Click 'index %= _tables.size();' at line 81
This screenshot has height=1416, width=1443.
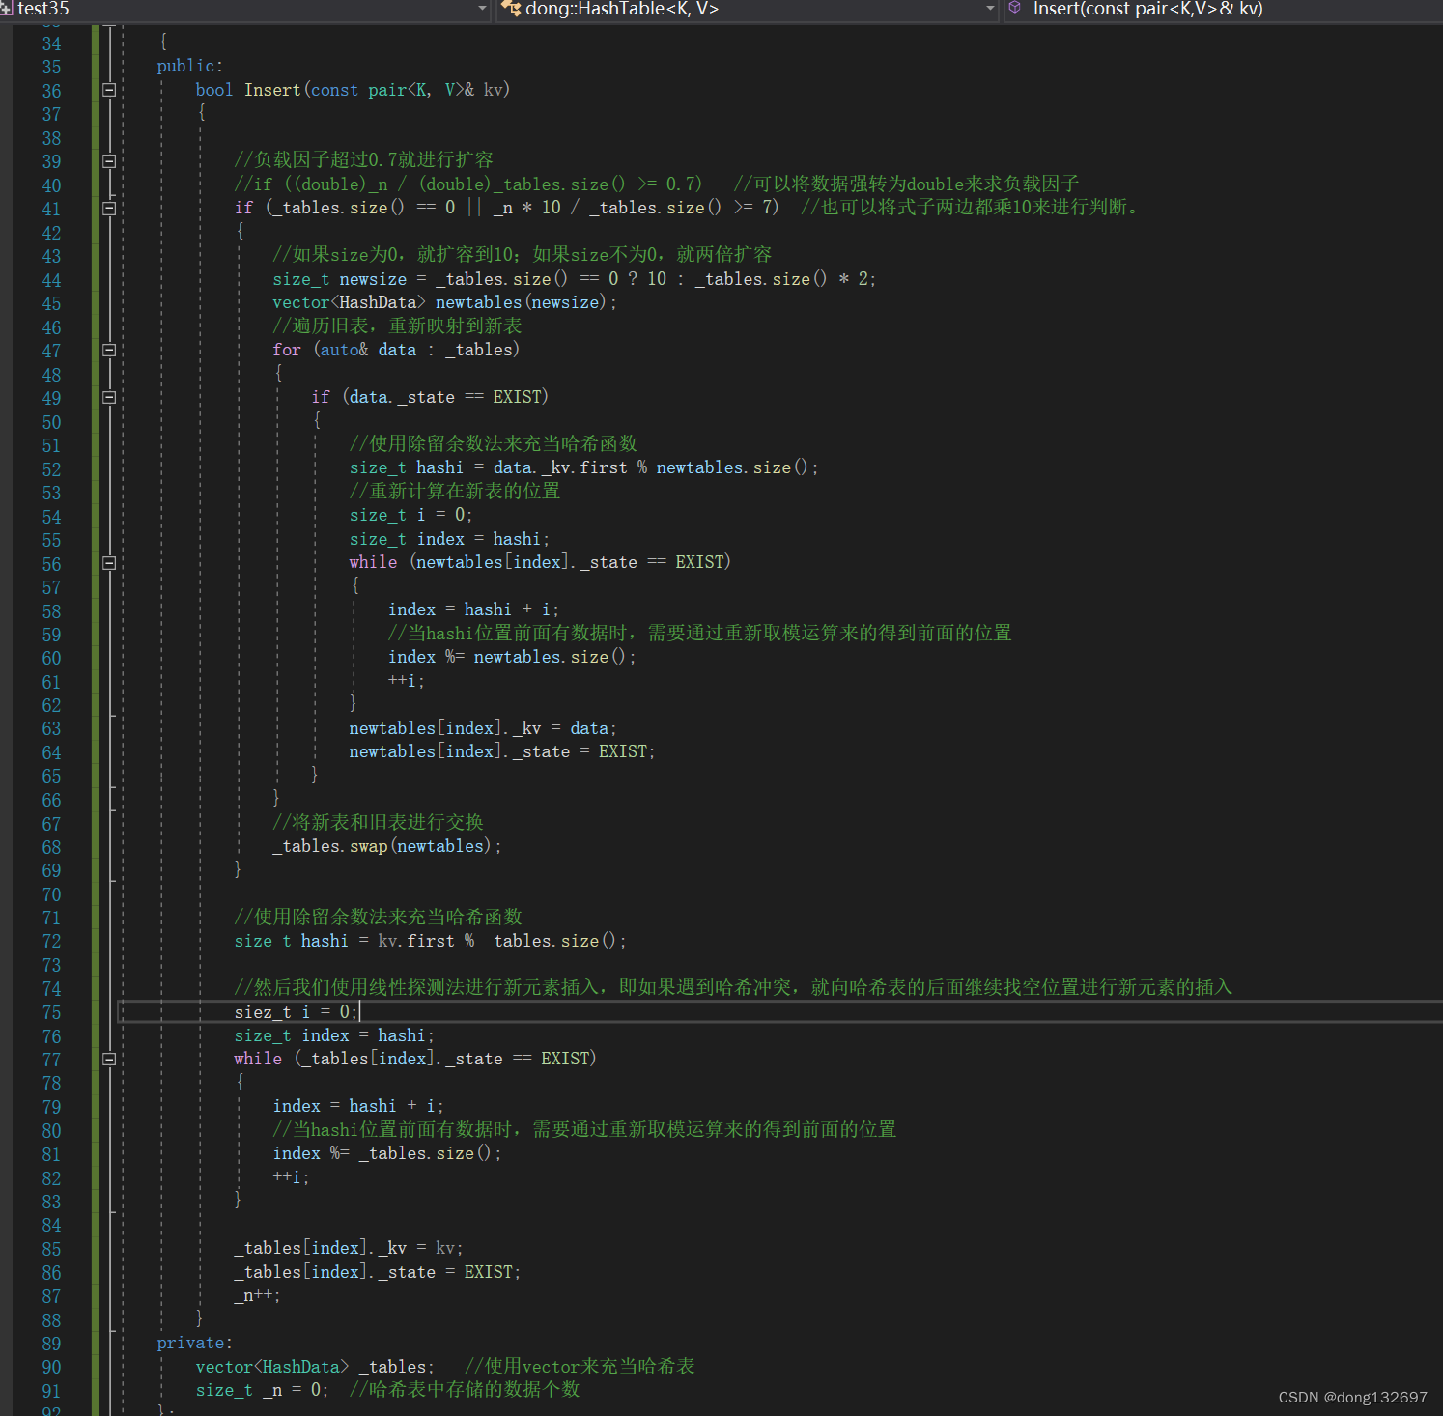(x=387, y=1153)
